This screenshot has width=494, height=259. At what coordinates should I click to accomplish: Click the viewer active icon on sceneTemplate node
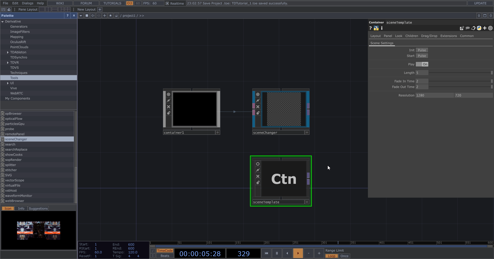(258, 164)
